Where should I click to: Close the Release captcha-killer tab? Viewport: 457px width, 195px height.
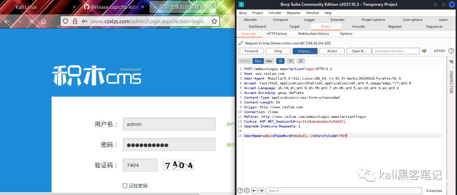144,7
